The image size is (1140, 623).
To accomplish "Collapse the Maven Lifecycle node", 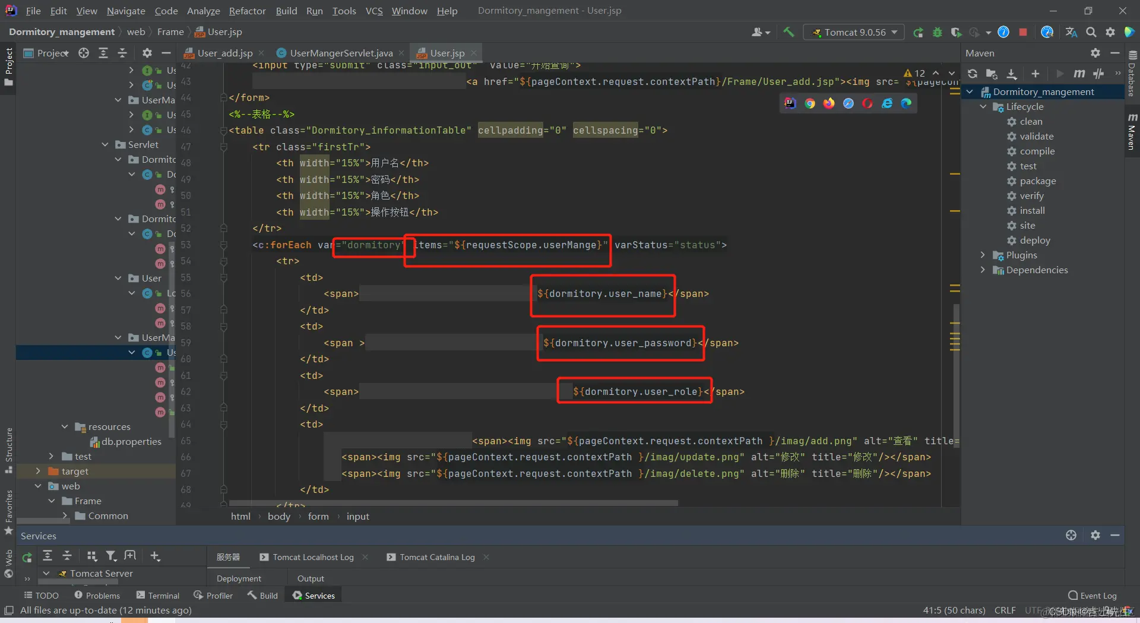I will [x=983, y=106].
